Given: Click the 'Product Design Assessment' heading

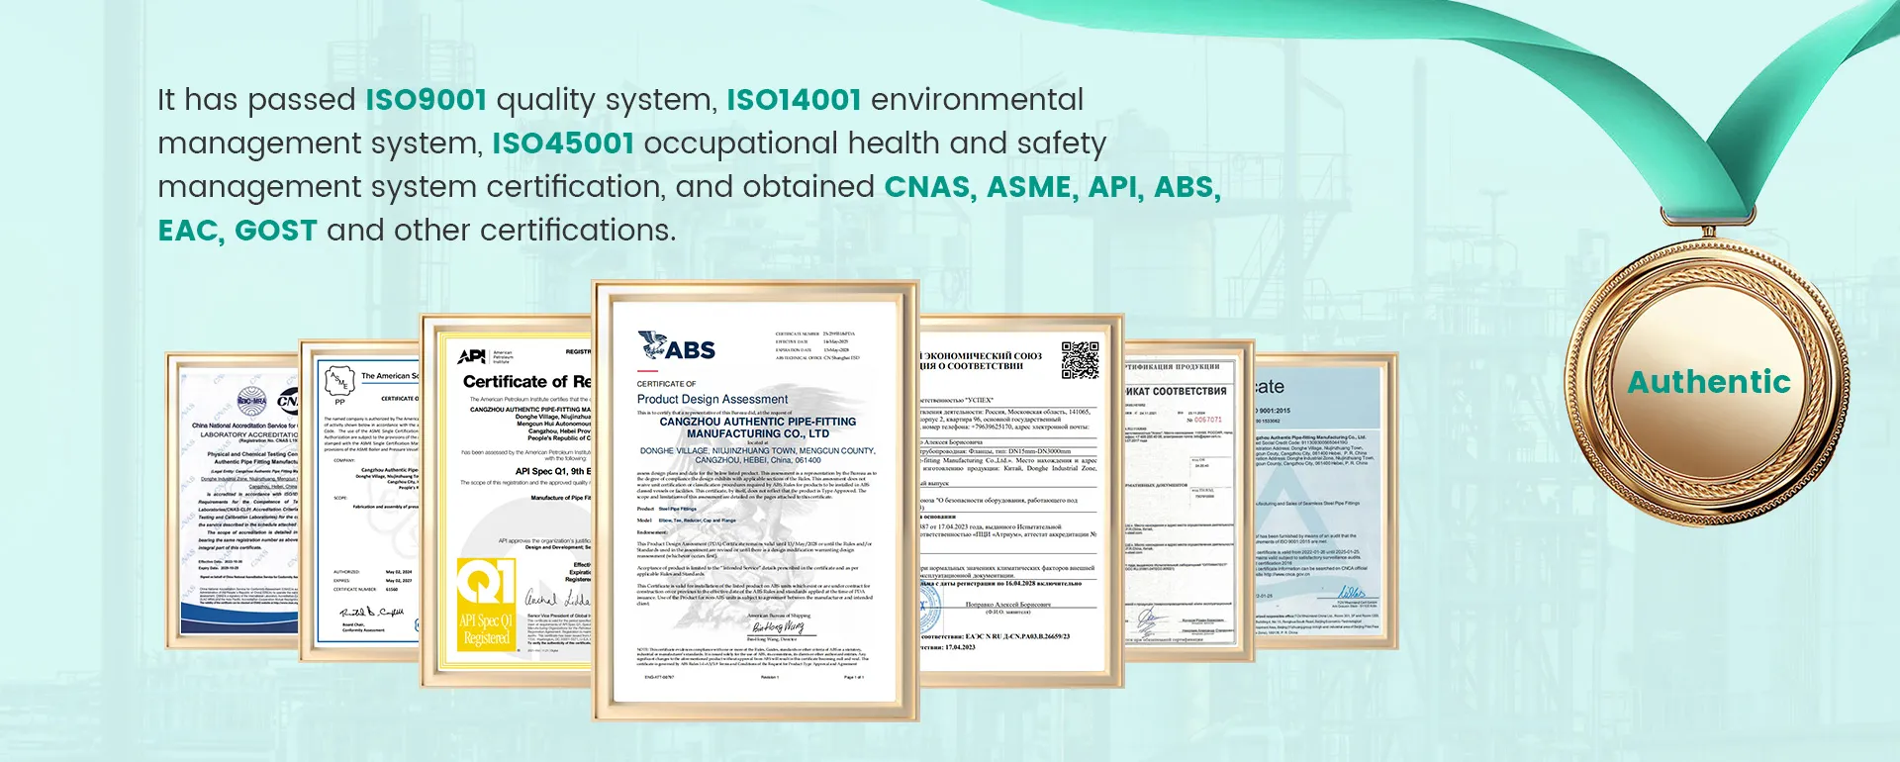Looking at the screenshot, I should coord(712,399).
